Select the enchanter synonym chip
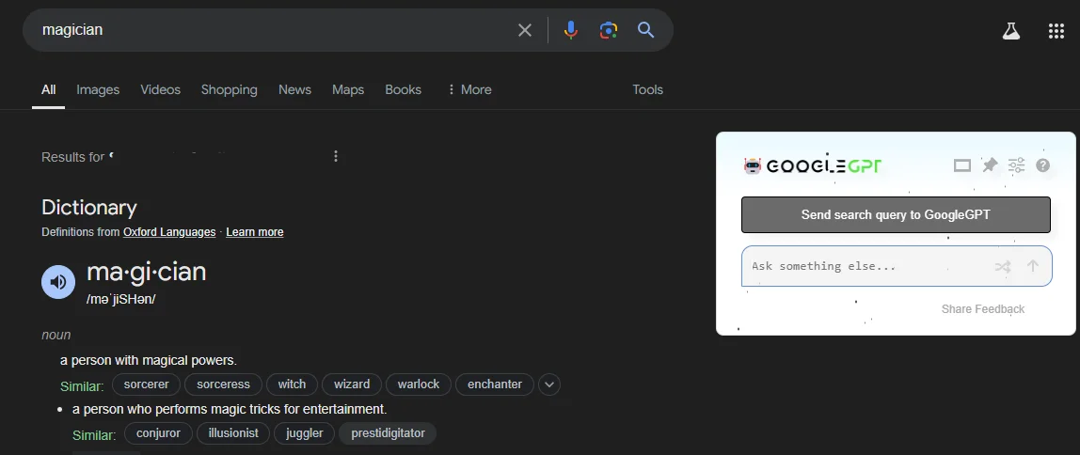The image size is (1080, 455). (x=495, y=384)
